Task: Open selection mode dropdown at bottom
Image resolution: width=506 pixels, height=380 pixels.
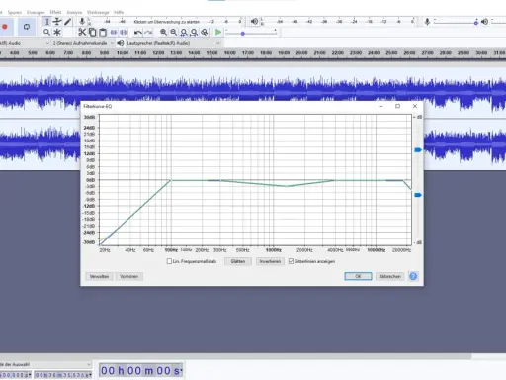Action: pyautogui.click(x=45, y=364)
